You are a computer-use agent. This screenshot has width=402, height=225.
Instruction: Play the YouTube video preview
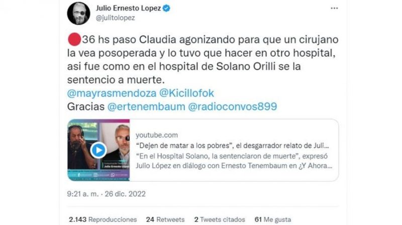(x=98, y=150)
